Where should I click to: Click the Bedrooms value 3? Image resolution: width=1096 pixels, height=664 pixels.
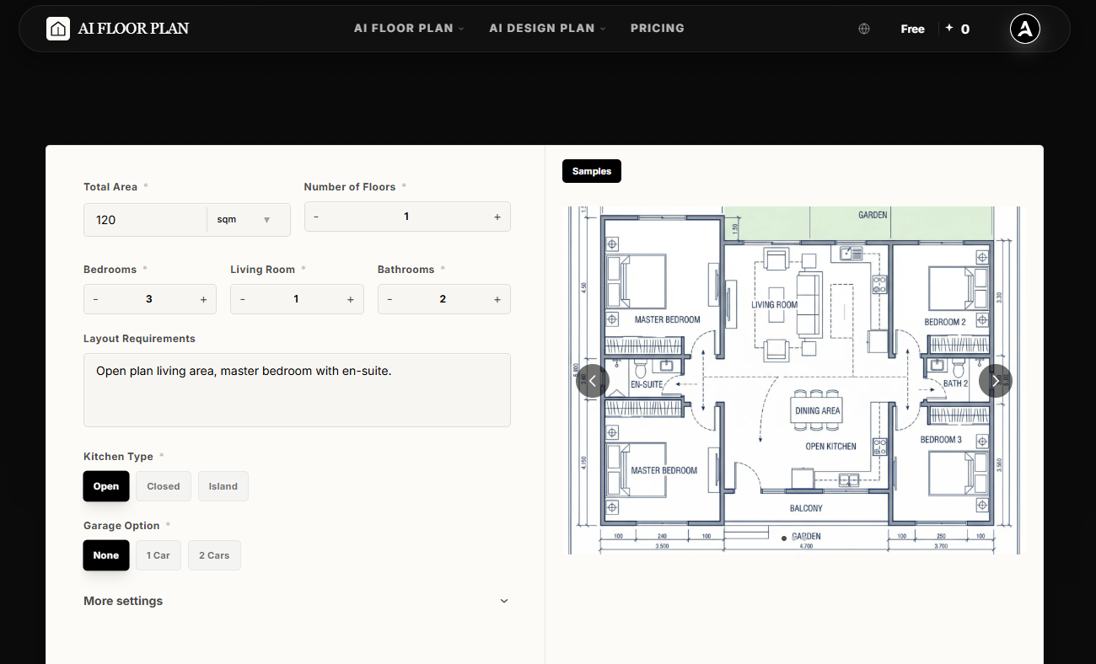(x=149, y=299)
